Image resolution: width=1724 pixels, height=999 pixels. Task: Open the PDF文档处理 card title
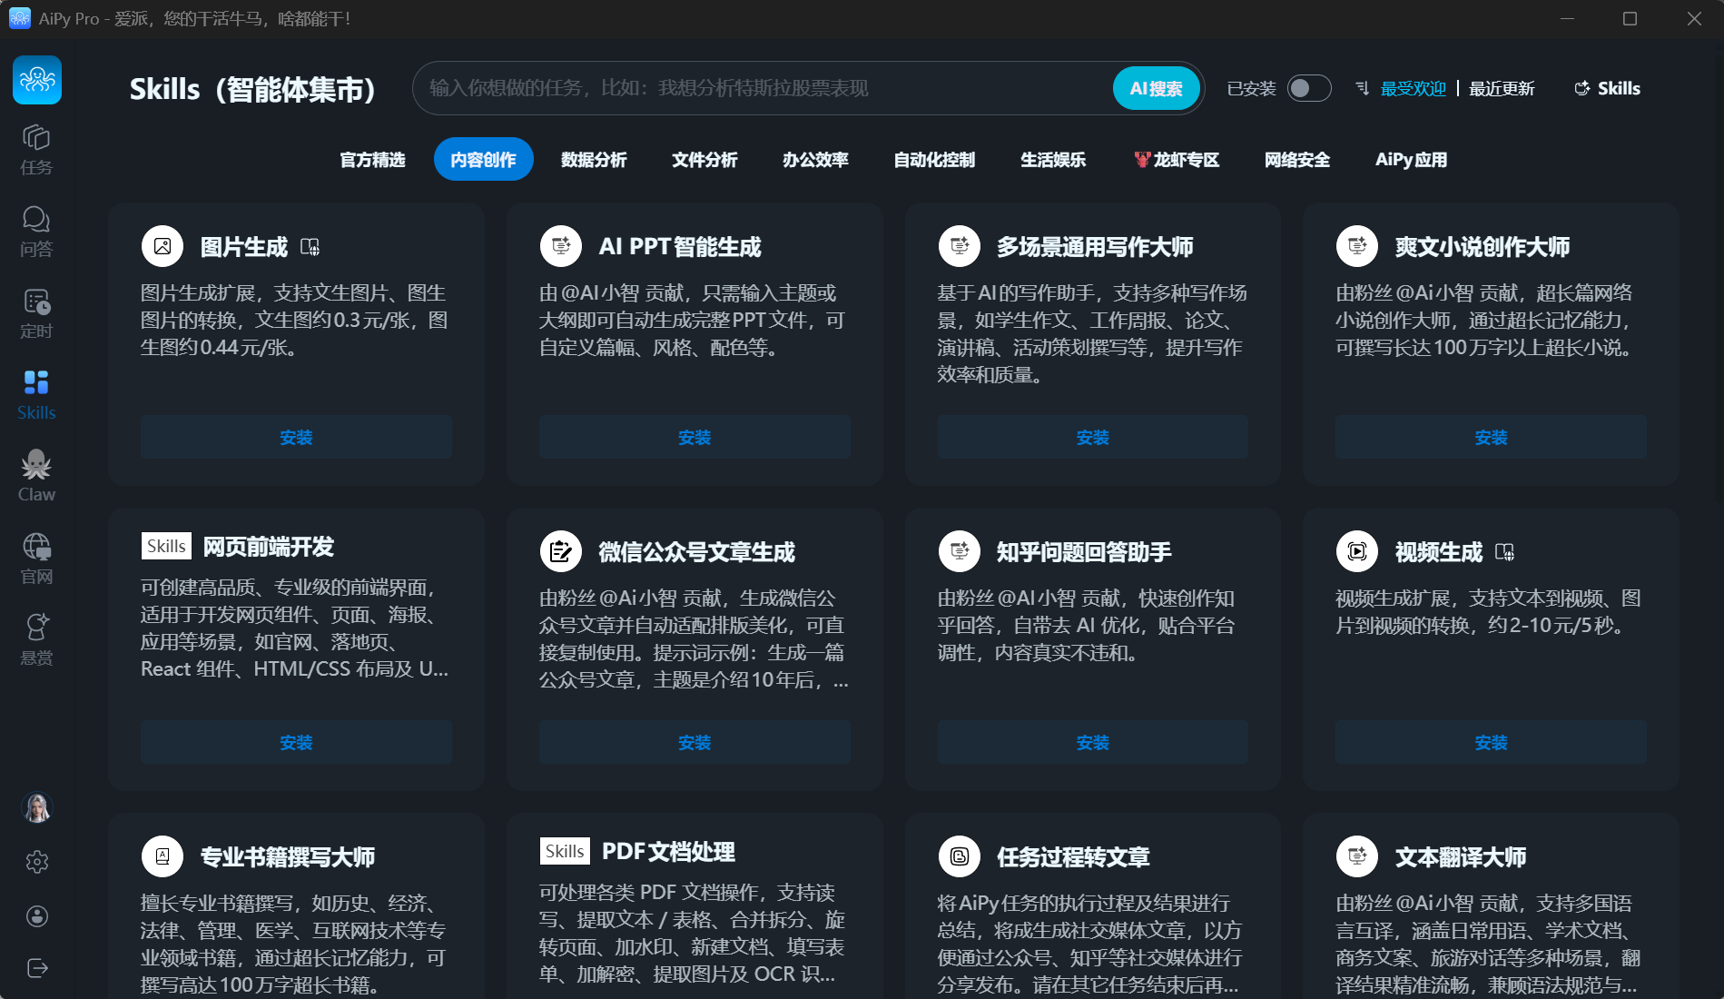pyautogui.click(x=668, y=851)
